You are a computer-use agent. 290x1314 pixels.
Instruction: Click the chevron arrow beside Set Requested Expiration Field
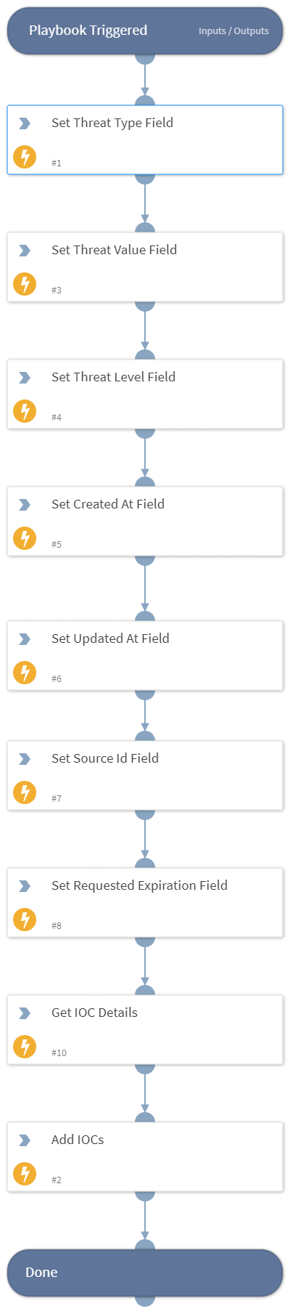25,886
